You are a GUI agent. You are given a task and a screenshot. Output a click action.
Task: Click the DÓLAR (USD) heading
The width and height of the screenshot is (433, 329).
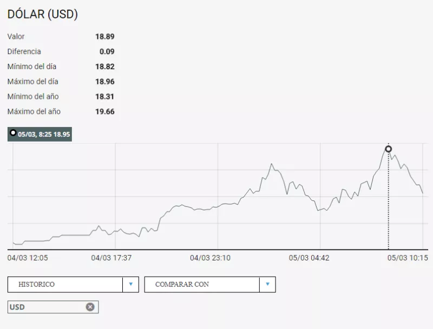43,15
